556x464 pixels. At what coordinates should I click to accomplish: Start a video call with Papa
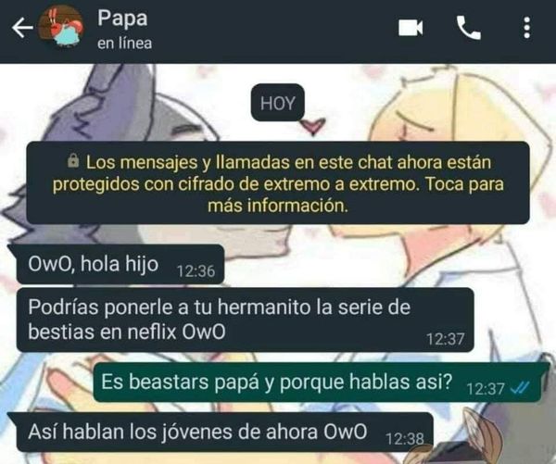[x=411, y=28]
